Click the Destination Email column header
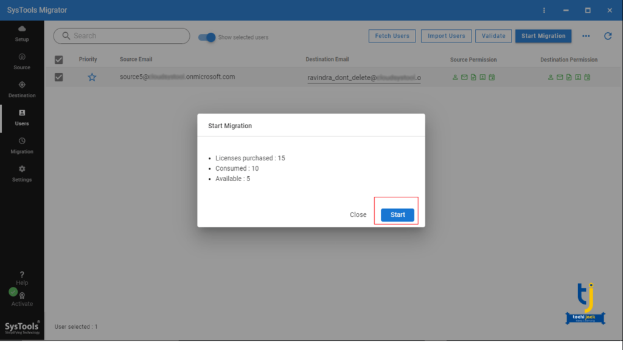Screen dimensions: 623x350 pyautogui.click(x=327, y=59)
